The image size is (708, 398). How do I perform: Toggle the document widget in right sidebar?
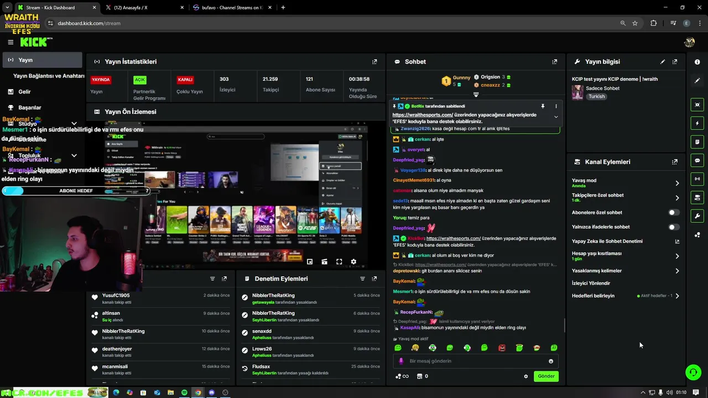click(x=697, y=142)
